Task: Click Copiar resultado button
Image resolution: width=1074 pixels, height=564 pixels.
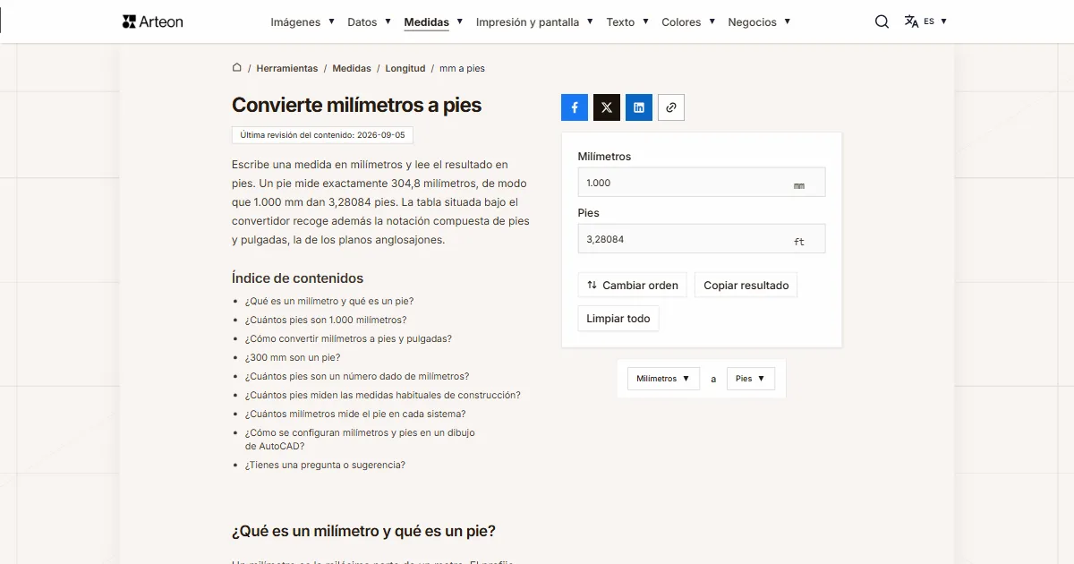Action: [x=746, y=286]
